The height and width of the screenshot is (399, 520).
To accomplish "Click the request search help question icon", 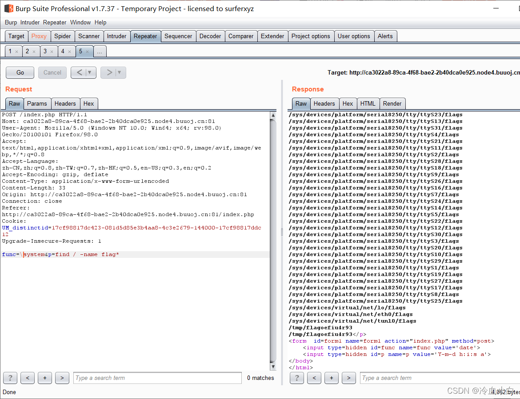I will pyautogui.click(x=10, y=378).
